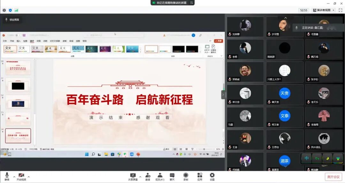The height and width of the screenshot is (183, 345).
Task: Select slide 11 thumbnail with black box
Action: 18,85
